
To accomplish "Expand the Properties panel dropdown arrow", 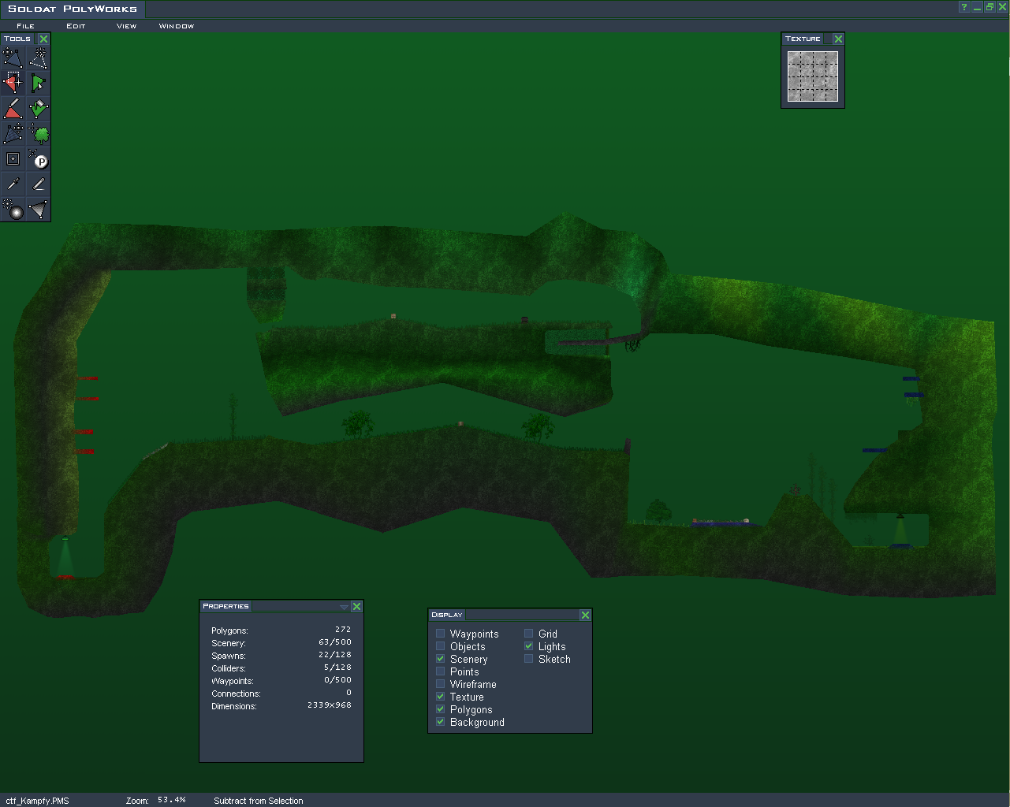I will click(x=344, y=607).
